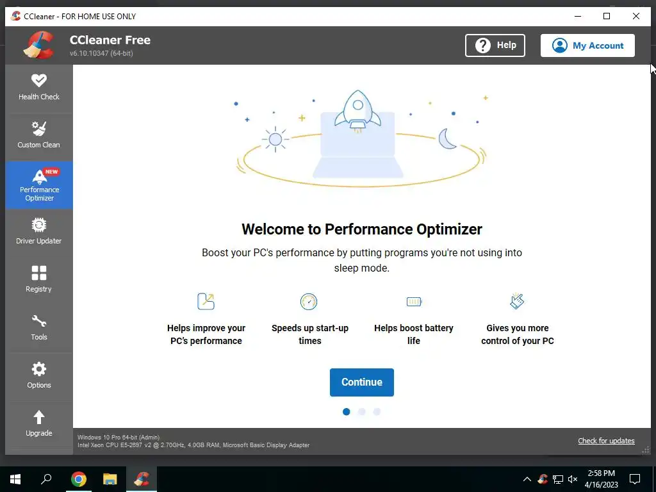Open the Tools section
Screen dimensions: 656x492
[x=39, y=329]
